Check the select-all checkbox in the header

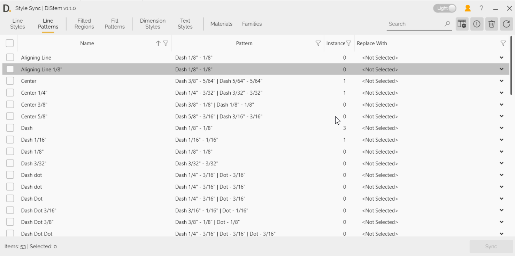coord(9,43)
